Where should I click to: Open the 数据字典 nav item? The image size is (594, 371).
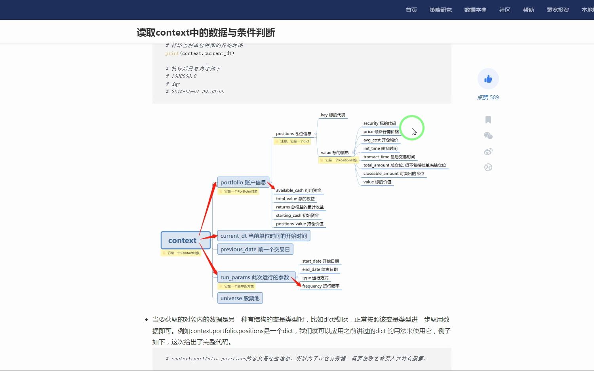(476, 10)
